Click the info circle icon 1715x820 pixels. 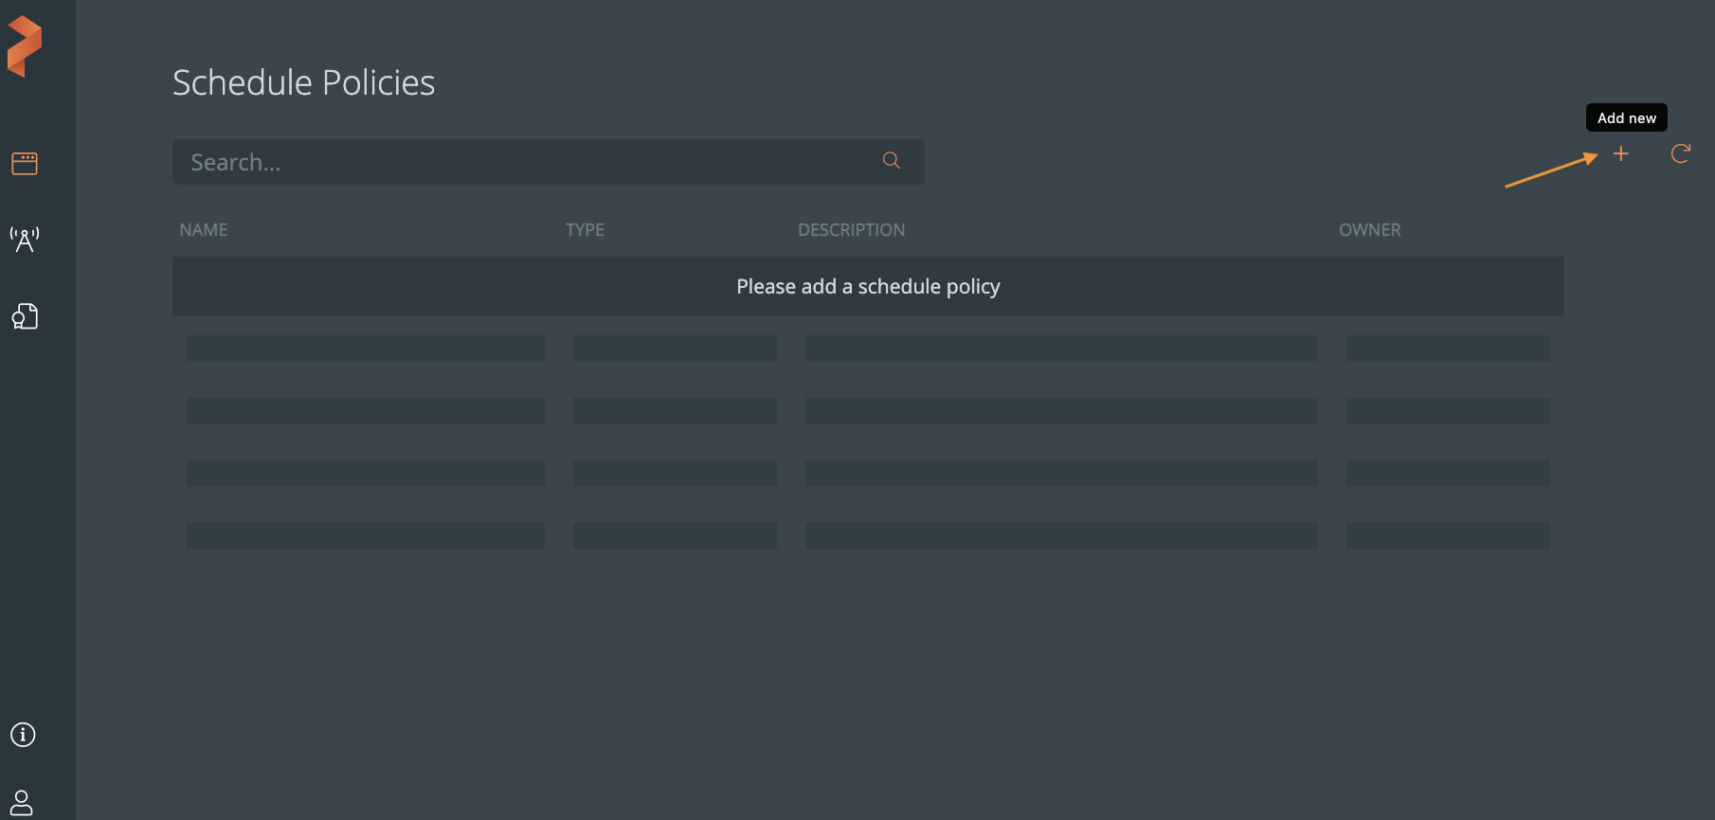click(23, 735)
